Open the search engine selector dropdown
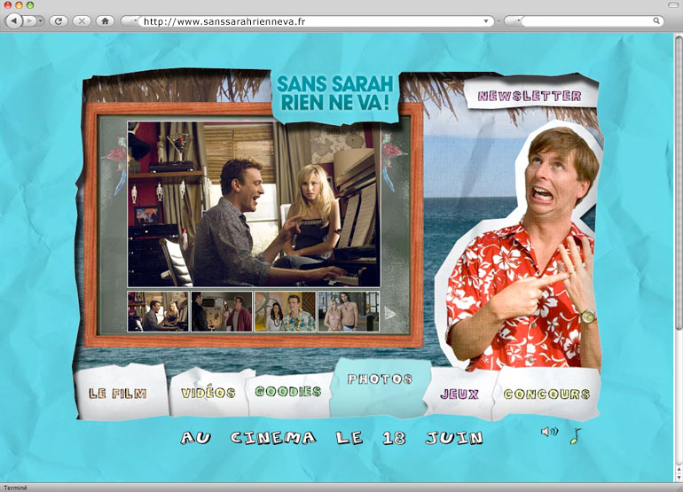Viewport: 683px width, 492px height. [513, 21]
